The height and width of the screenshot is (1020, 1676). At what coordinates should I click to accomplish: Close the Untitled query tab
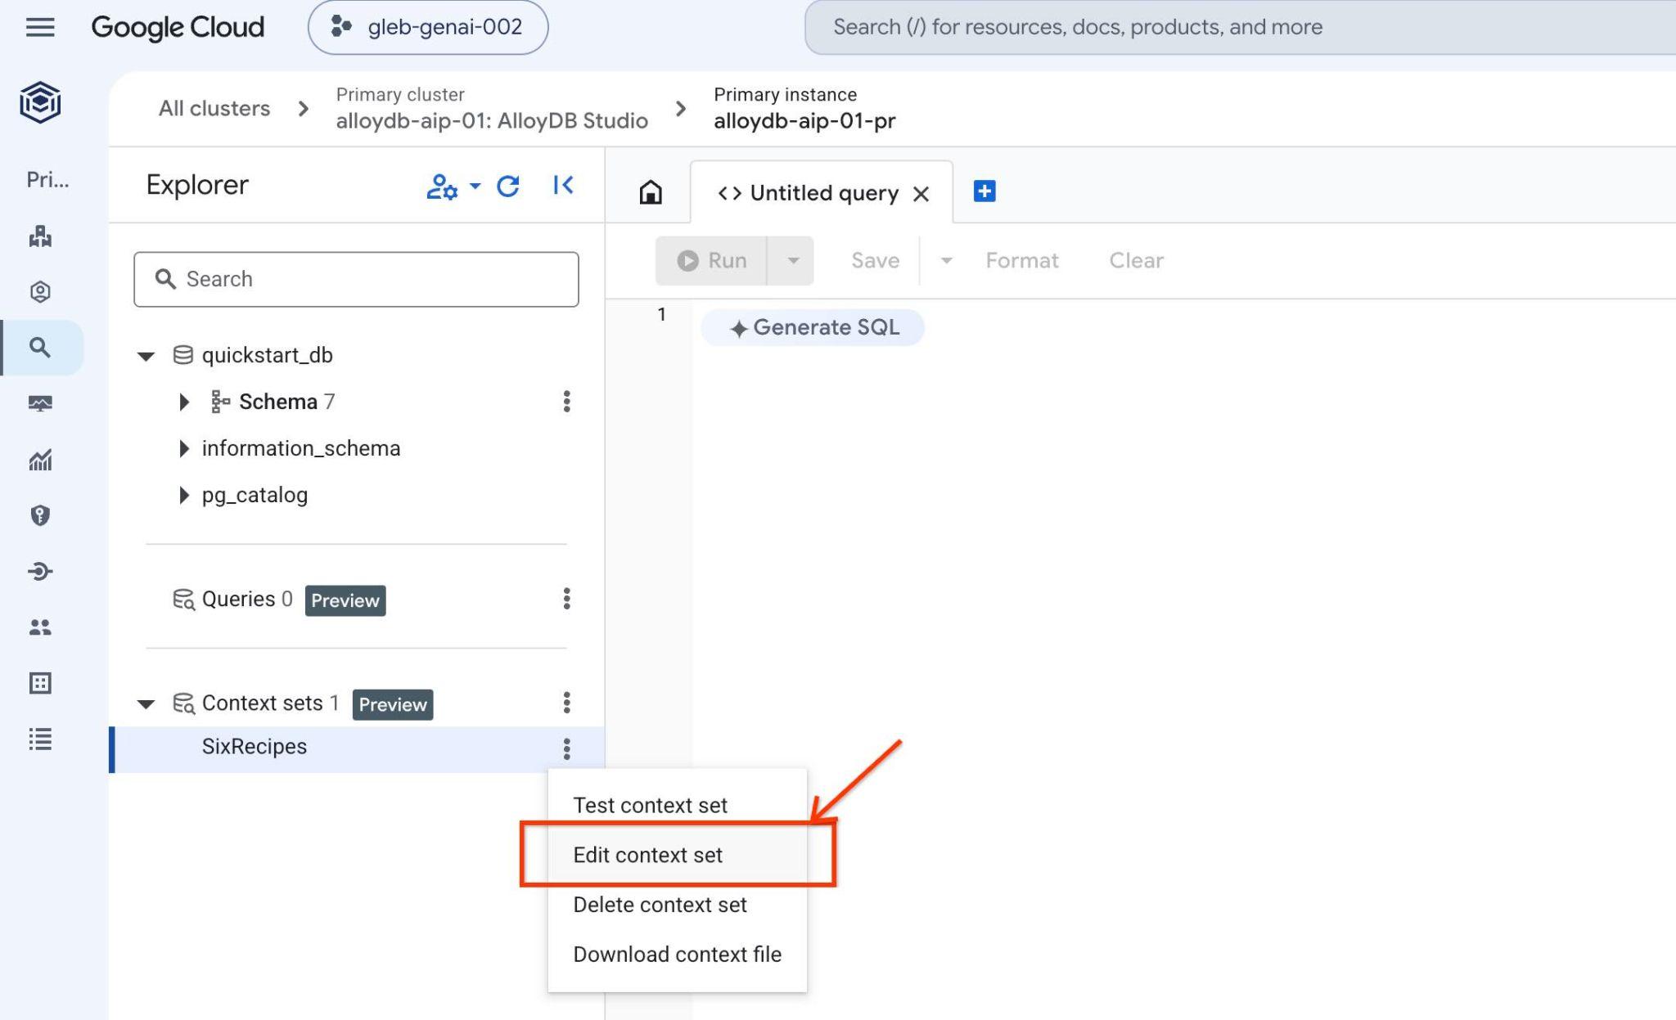click(921, 194)
